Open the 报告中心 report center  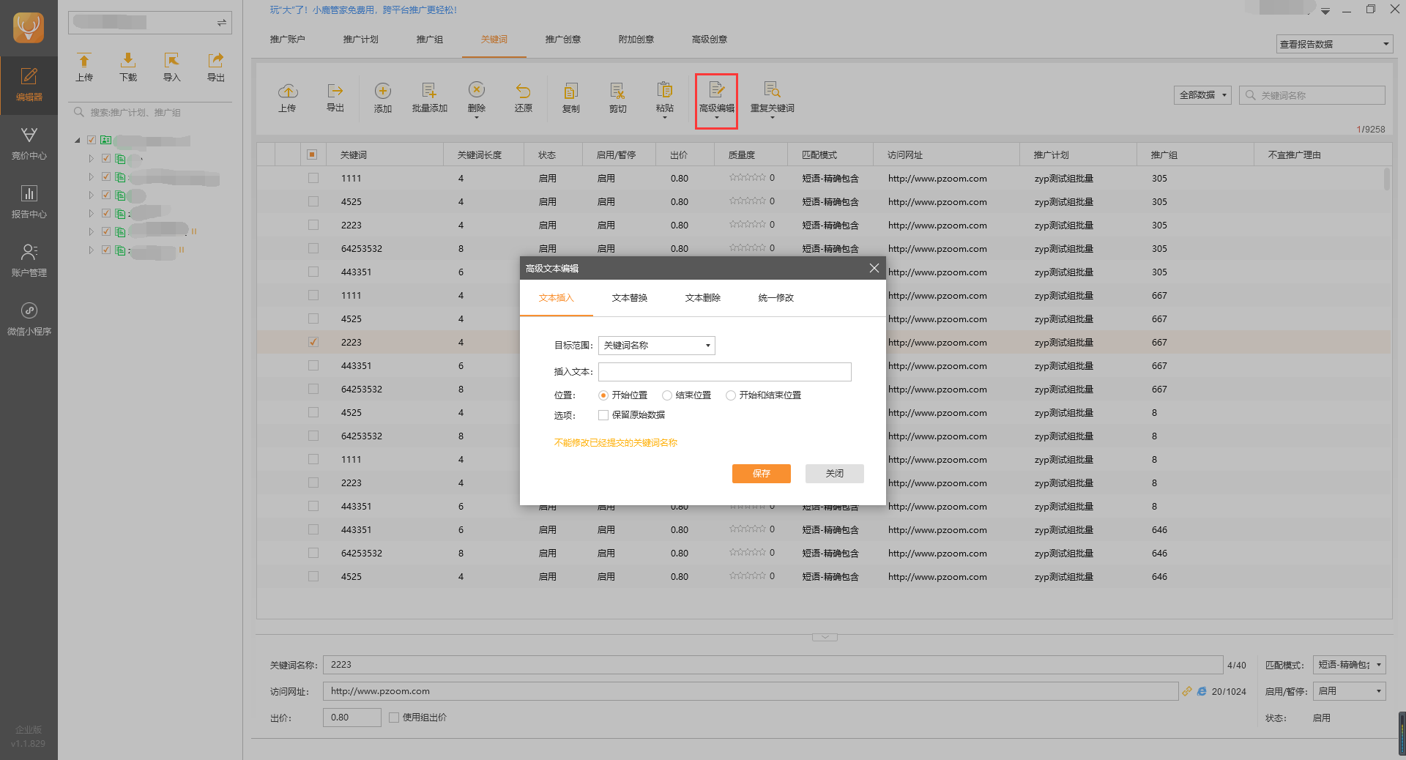[x=29, y=202]
